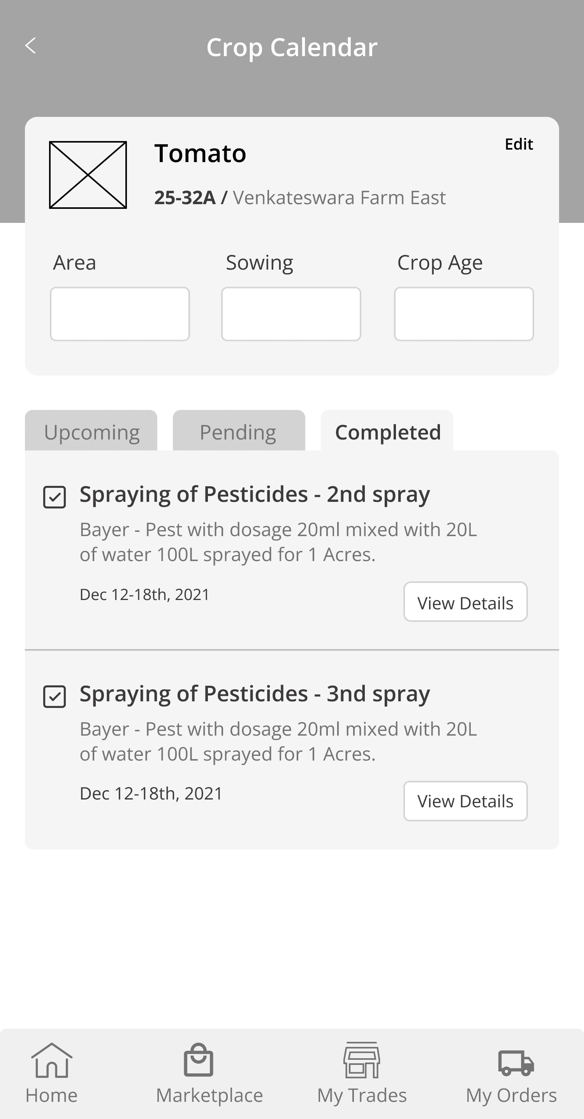Open the My Trades store icon
Viewport: 584px width, 1119px height.
(362, 1060)
